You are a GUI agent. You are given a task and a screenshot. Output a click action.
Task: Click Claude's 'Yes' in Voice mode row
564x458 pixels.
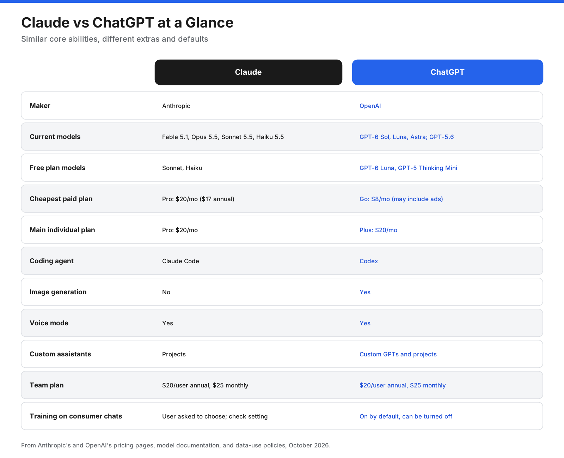click(x=167, y=323)
